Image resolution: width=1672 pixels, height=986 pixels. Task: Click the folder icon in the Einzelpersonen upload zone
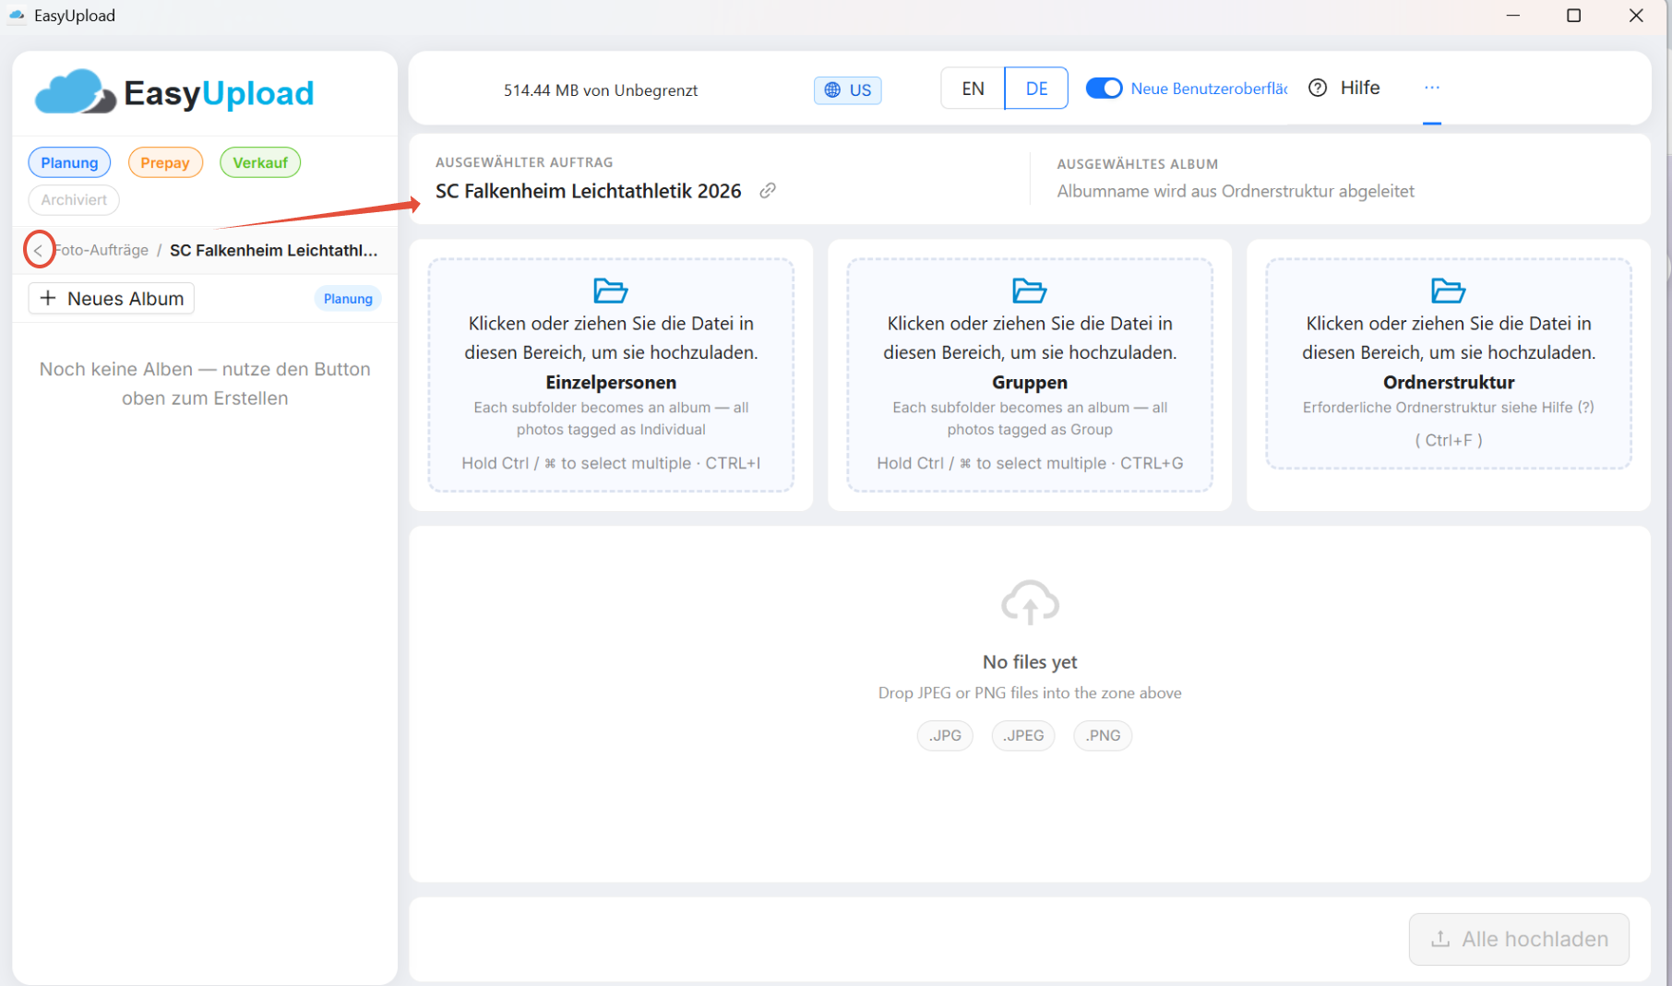pos(611,291)
